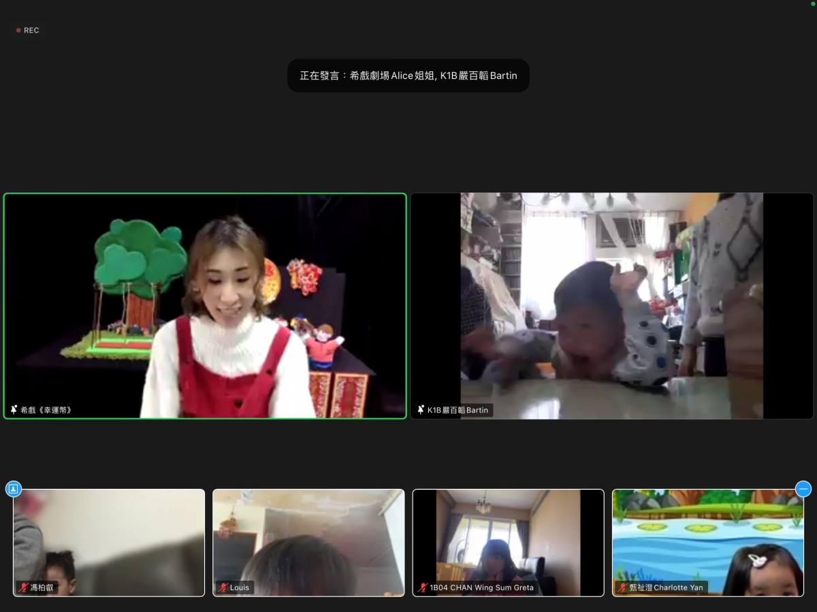817x612 pixels.
Task: Click the muted microphone icon on 馮柏叡's tile
Action: [24, 588]
